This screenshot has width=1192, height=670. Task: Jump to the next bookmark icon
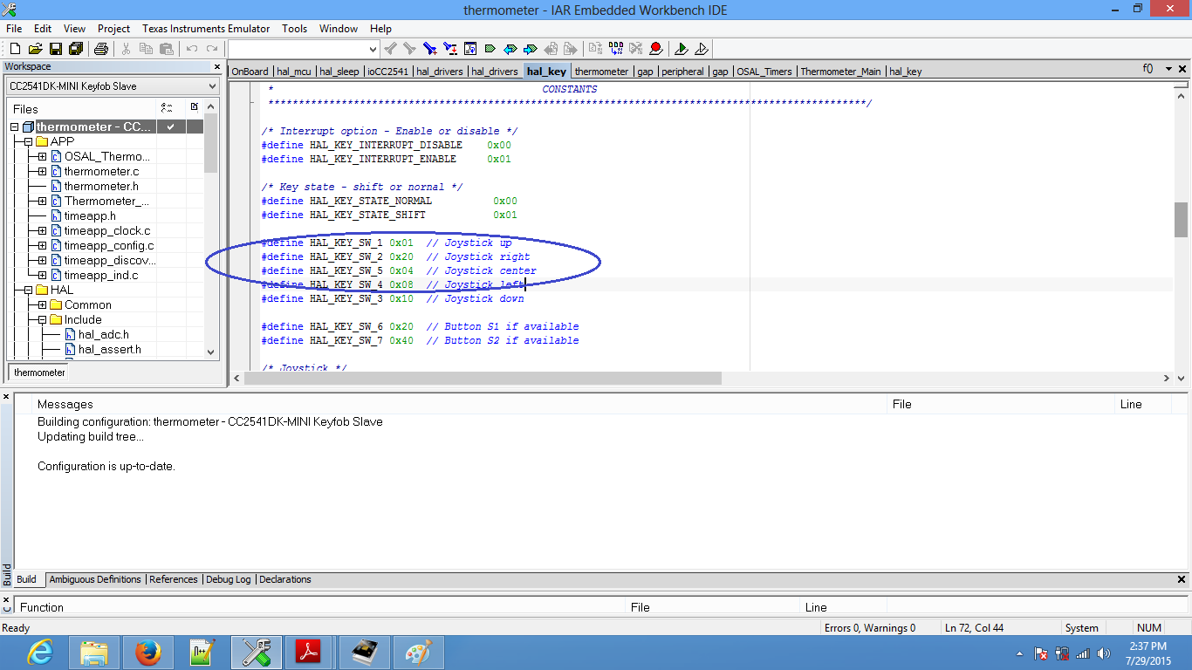click(530, 49)
